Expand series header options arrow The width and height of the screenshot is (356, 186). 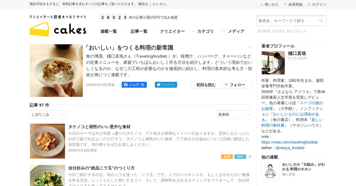pos(249,48)
